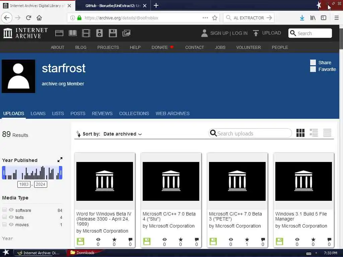Switch to tile grid view
Image resolution: width=343 pixels, height=257 pixels.
[300, 133]
